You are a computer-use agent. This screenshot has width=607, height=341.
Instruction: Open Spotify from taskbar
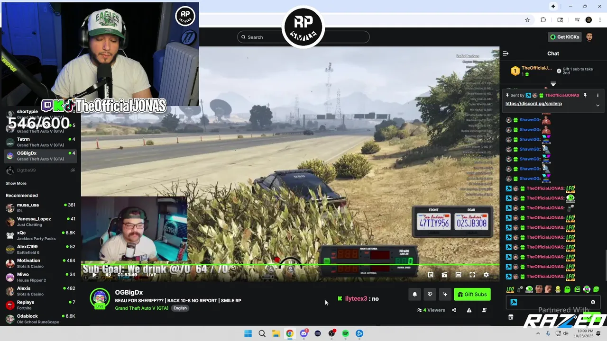point(346,333)
